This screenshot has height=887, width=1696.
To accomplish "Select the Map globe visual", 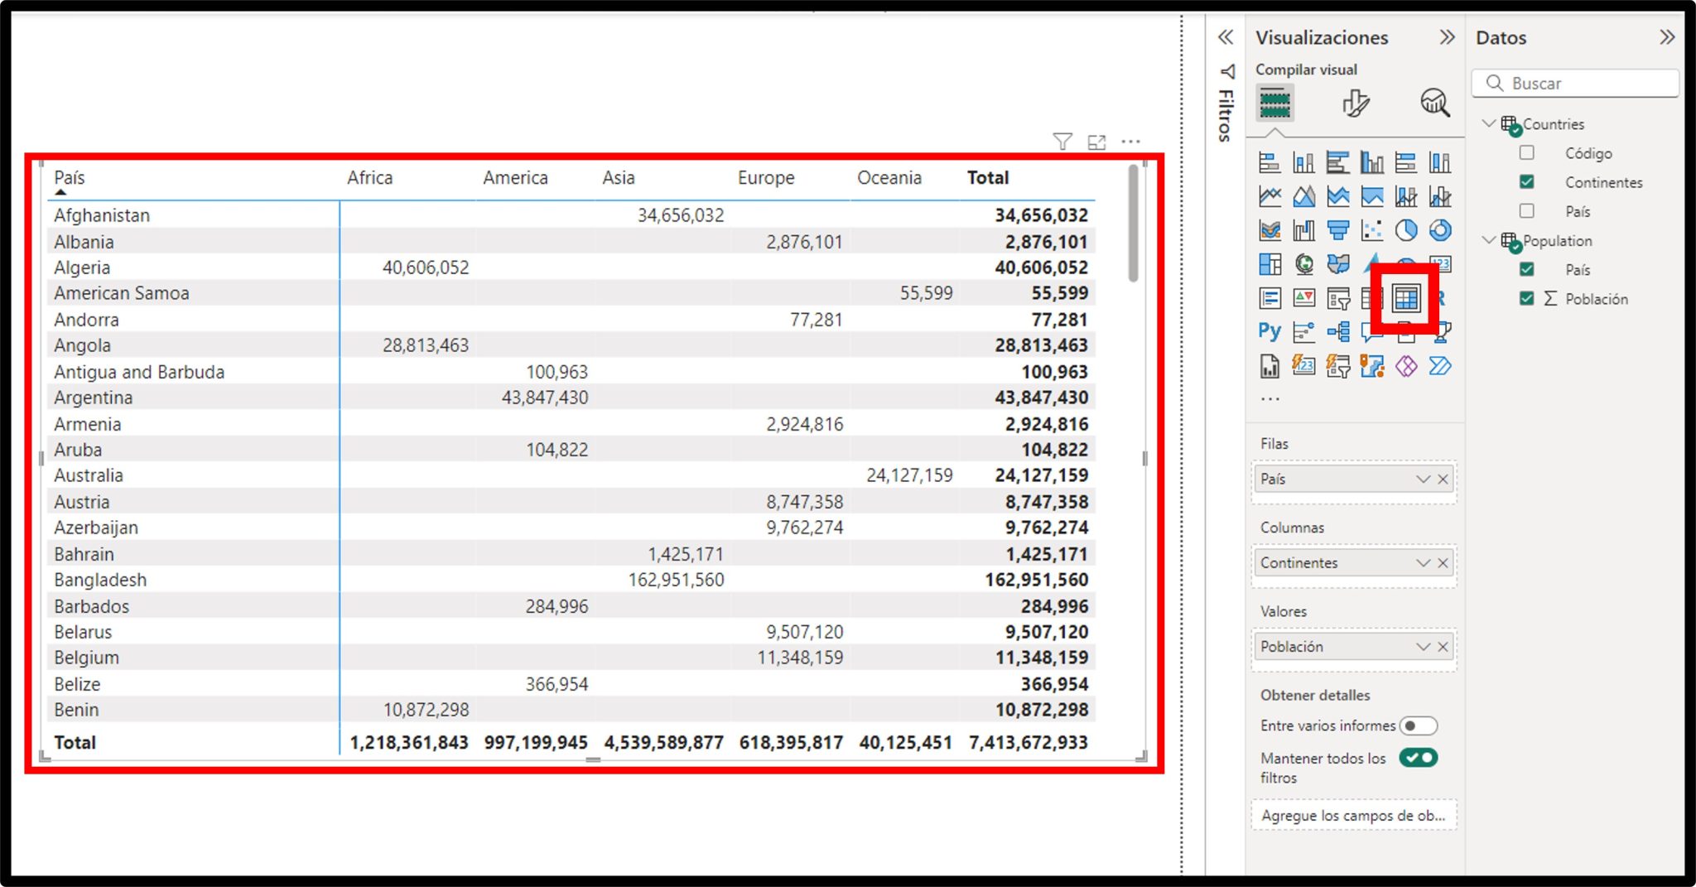I will click(1303, 265).
